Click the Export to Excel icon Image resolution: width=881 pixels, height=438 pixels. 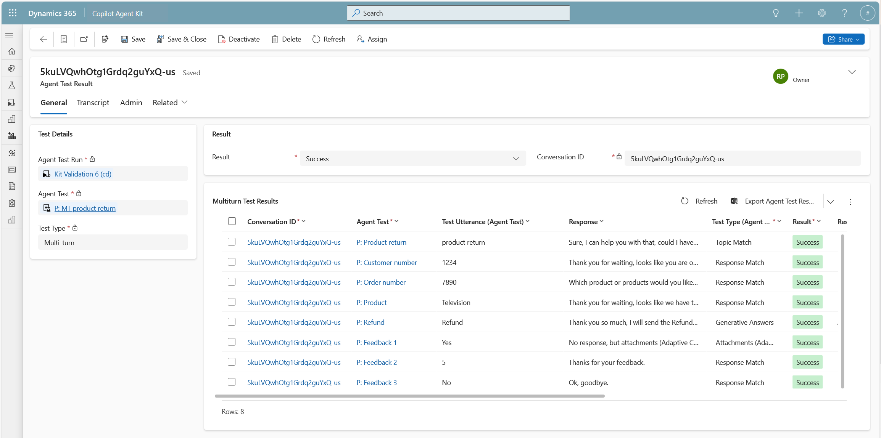[x=734, y=201]
